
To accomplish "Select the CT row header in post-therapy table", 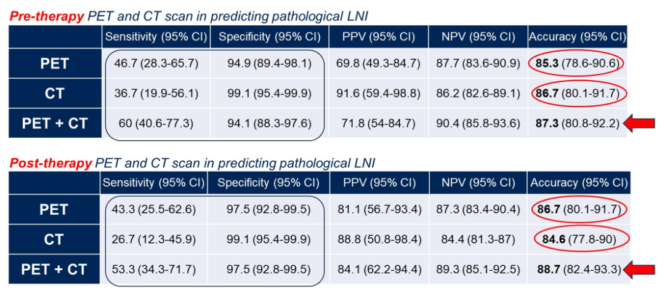I will [x=54, y=239].
